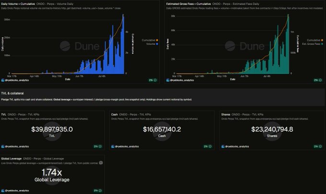Click the 2h refresh badge in the Shares card
This screenshot has height=194, width=326.
318,147
